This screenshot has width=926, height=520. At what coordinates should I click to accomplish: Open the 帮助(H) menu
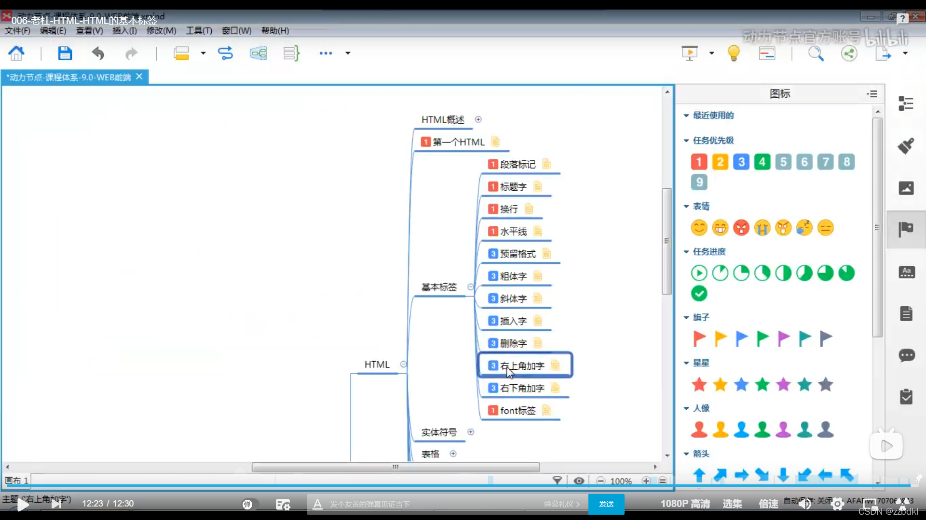pos(275,31)
